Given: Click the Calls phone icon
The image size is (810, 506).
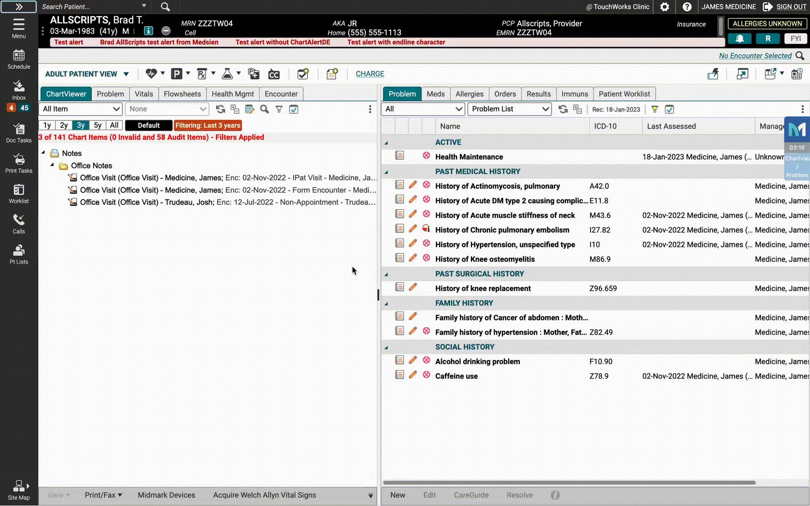Looking at the screenshot, I should tap(19, 223).
